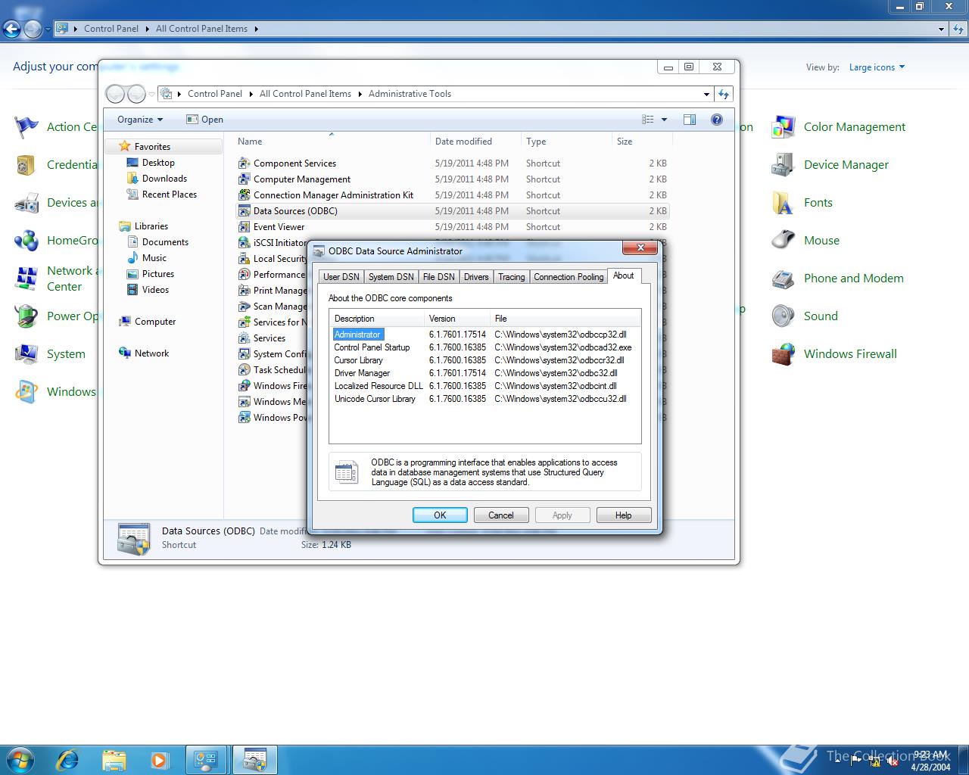The width and height of the screenshot is (969, 775).
Task: Click the Data Sources (ODBC) icon
Action: (245, 211)
